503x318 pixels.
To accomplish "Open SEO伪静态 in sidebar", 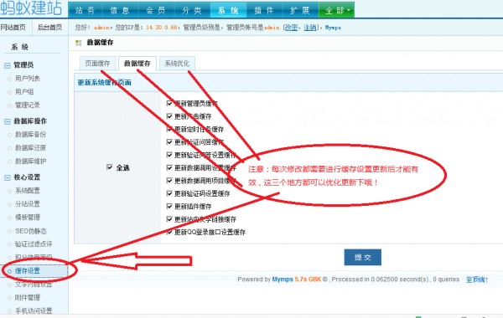I will click(x=31, y=231).
